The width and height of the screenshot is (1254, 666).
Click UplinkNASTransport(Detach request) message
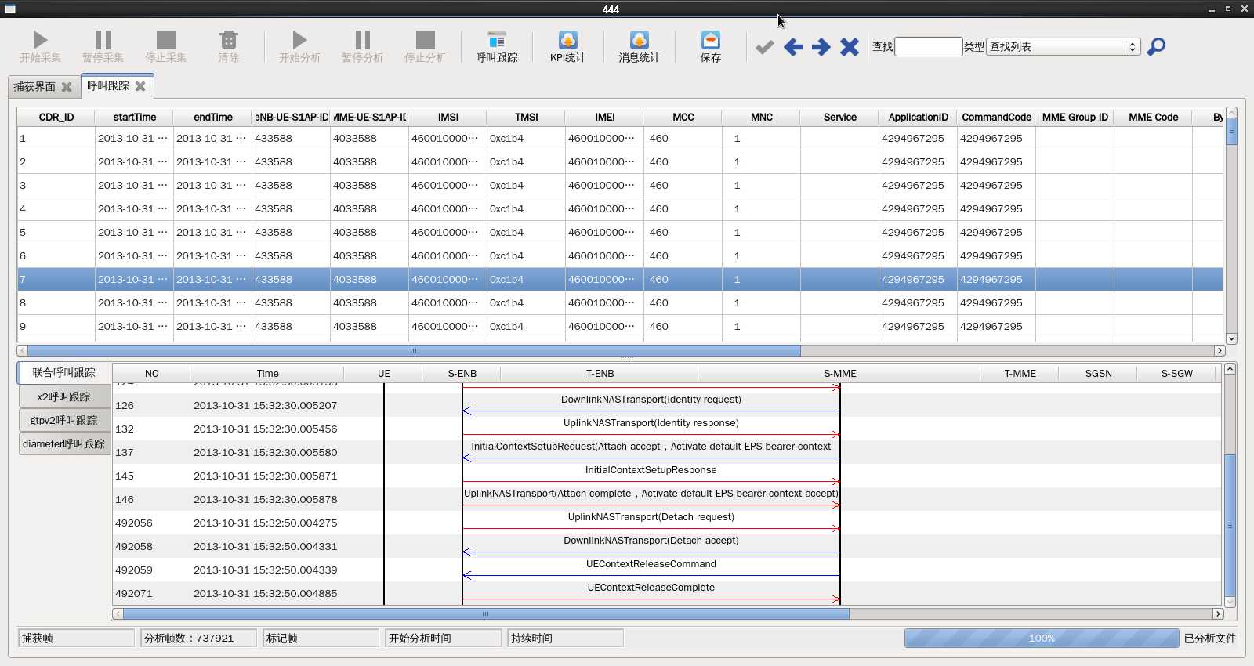click(651, 517)
